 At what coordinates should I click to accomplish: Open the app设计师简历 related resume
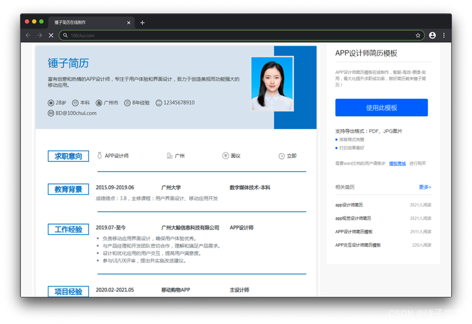(x=349, y=205)
